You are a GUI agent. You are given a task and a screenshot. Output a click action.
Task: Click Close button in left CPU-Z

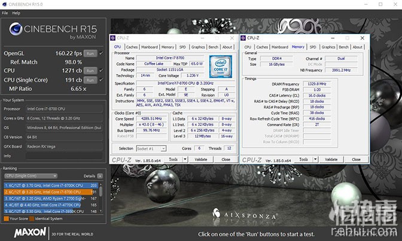(x=226, y=160)
